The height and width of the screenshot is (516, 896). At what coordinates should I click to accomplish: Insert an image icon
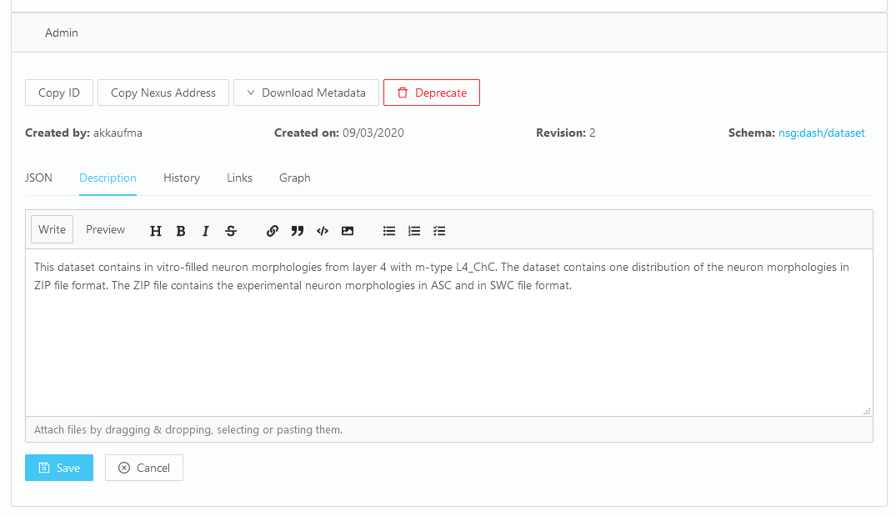[x=348, y=231]
